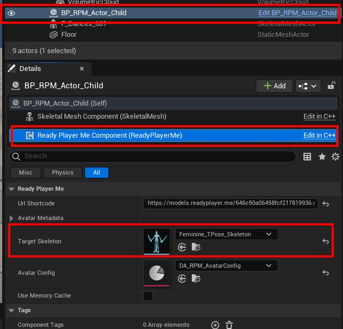Reset Target Skeleton to default value
Screen dimensions: 343x329
326,241
